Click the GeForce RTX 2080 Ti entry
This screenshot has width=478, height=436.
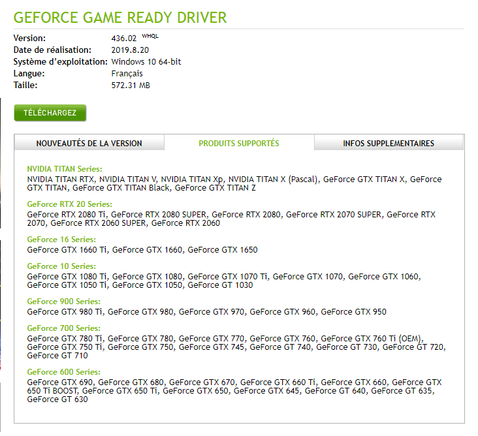pyautogui.click(x=66, y=215)
